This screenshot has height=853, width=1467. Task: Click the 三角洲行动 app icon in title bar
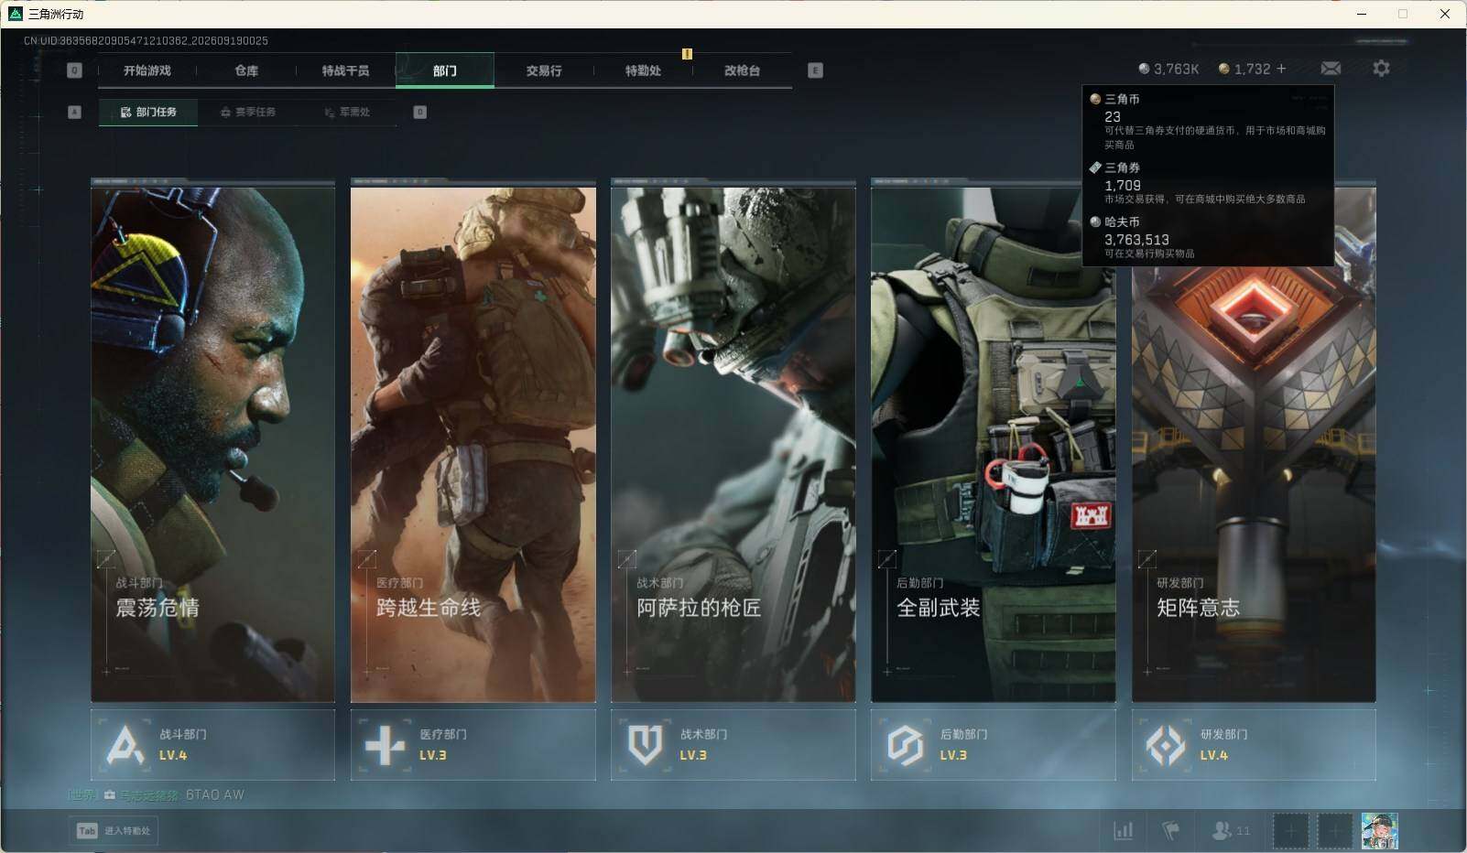coord(16,14)
